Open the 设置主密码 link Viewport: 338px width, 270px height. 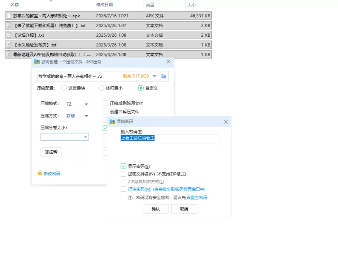point(197,198)
